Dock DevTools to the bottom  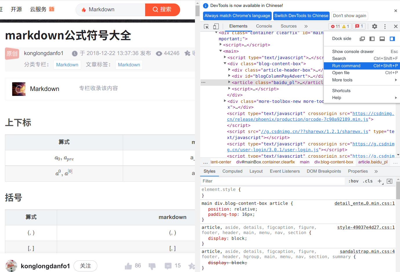pos(382,39)
